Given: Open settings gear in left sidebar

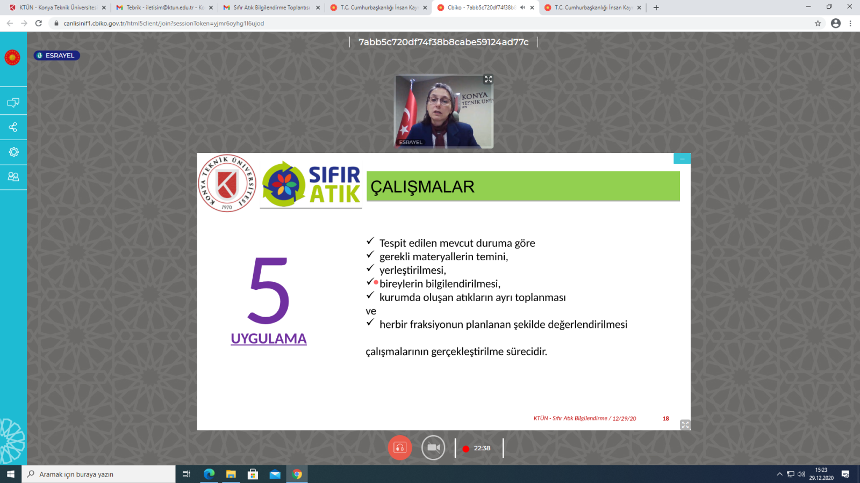Looking at the screenshot, I should pos(13,152).
